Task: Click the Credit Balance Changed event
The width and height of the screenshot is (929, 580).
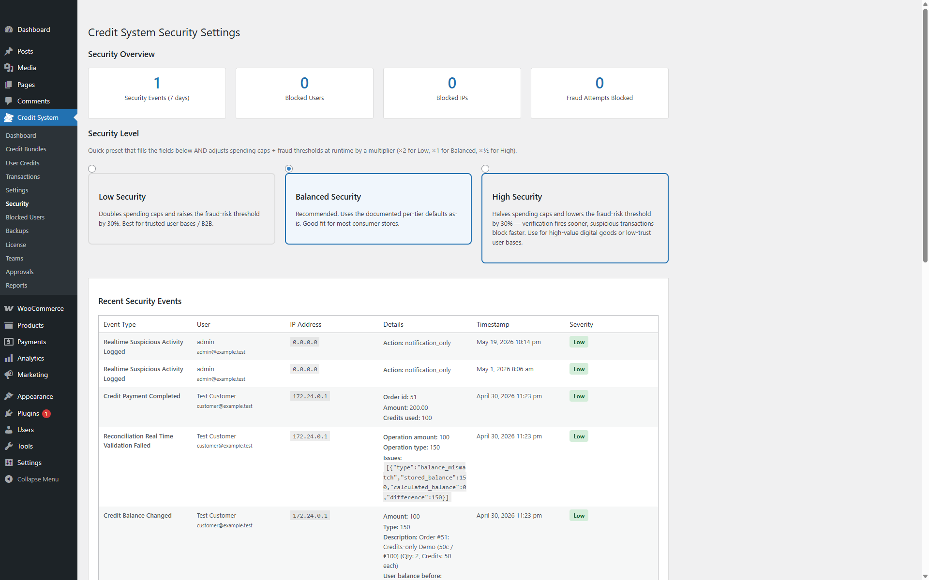Action: point(137,515)
